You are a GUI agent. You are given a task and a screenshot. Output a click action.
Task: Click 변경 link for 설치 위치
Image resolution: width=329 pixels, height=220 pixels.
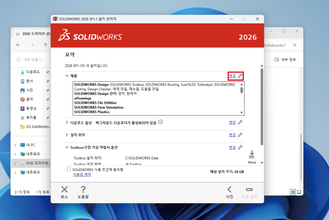pos(232,135)
